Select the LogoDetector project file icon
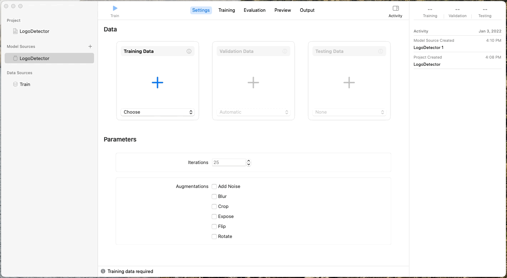The image size is (507, 278). [x=15, y=31]
